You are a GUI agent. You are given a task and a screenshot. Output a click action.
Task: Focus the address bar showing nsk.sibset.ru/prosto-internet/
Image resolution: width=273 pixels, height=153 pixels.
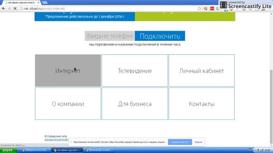110,8
